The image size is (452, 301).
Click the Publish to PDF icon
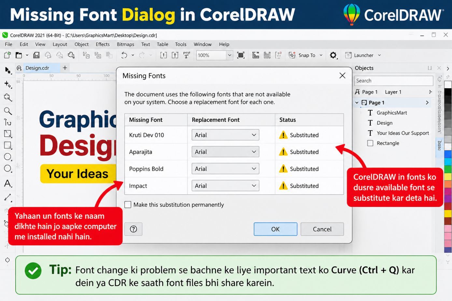187,55
